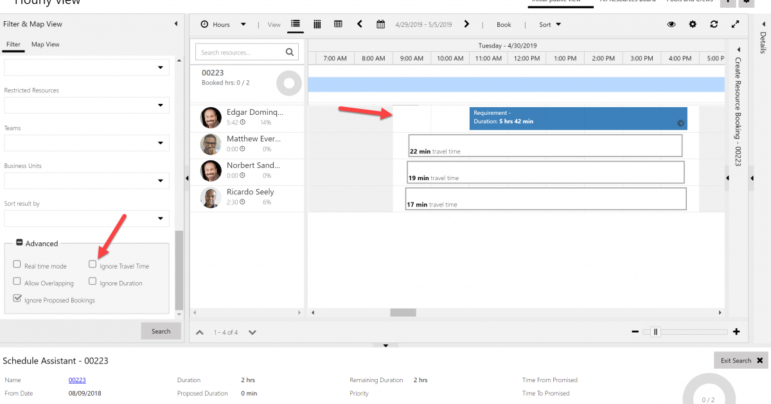Click the Search button in the filter panel
Image resolution: width=771 pixels, height=404 pixels.
coord(161,331)
